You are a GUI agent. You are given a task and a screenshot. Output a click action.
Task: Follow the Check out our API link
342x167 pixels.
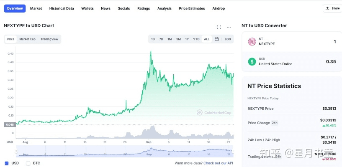pyautogui.click(x=218, y=163)
